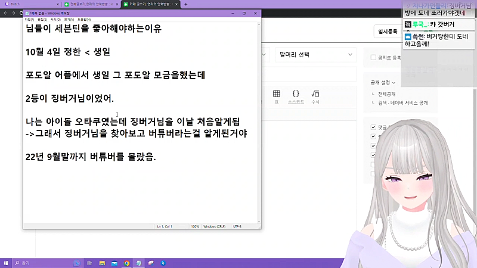Close the 카페 글쓰기 browser tab
Viewport: 477px width, 268px height.
176,4
